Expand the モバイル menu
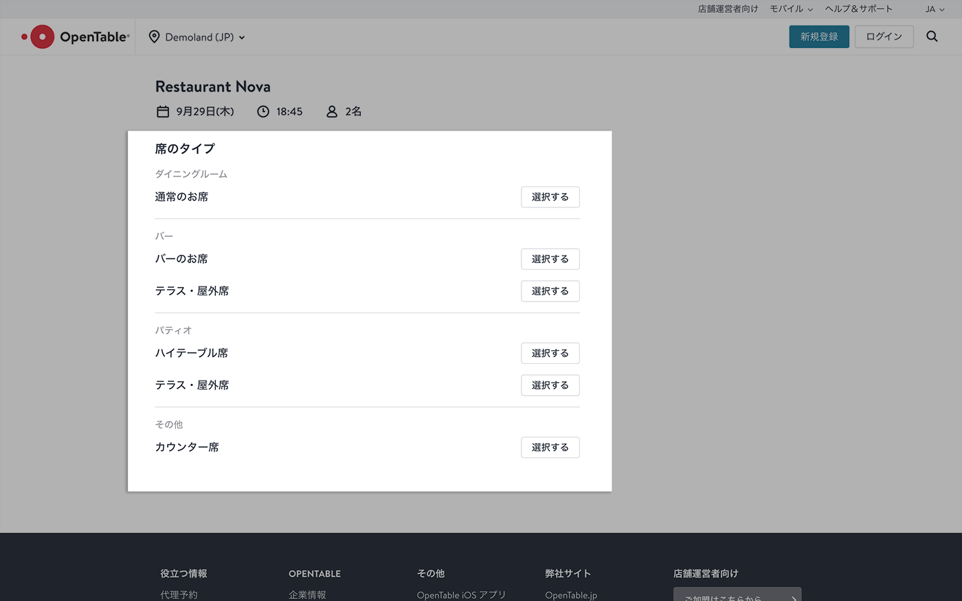Screen dimensions: 962x601 coord(791,9)
